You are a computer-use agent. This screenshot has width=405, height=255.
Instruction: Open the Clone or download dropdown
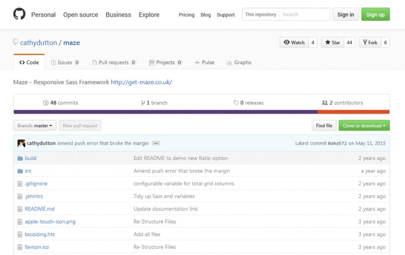[364, 125]
